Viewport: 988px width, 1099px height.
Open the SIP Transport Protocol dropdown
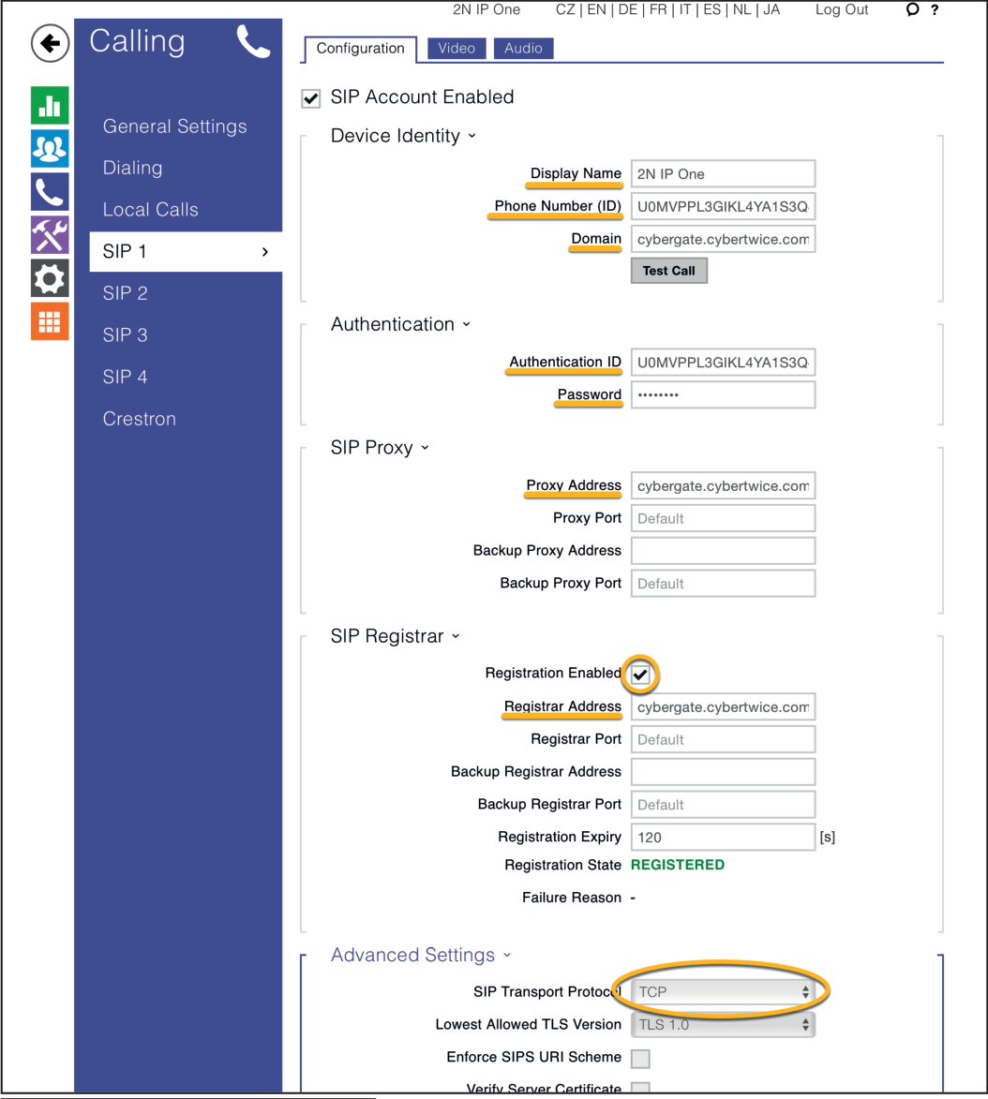click(x=722, y=990)
